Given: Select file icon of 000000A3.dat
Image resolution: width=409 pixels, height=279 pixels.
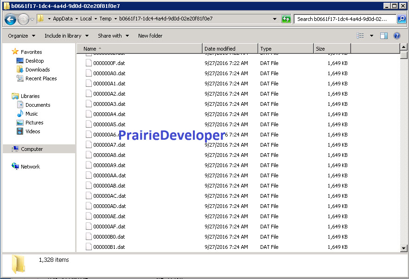Looking at the screenshot, I should (x=89, y=104).
